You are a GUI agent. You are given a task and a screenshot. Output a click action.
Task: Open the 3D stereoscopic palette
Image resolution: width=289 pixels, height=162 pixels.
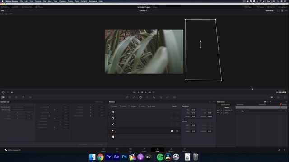(174, 97)
